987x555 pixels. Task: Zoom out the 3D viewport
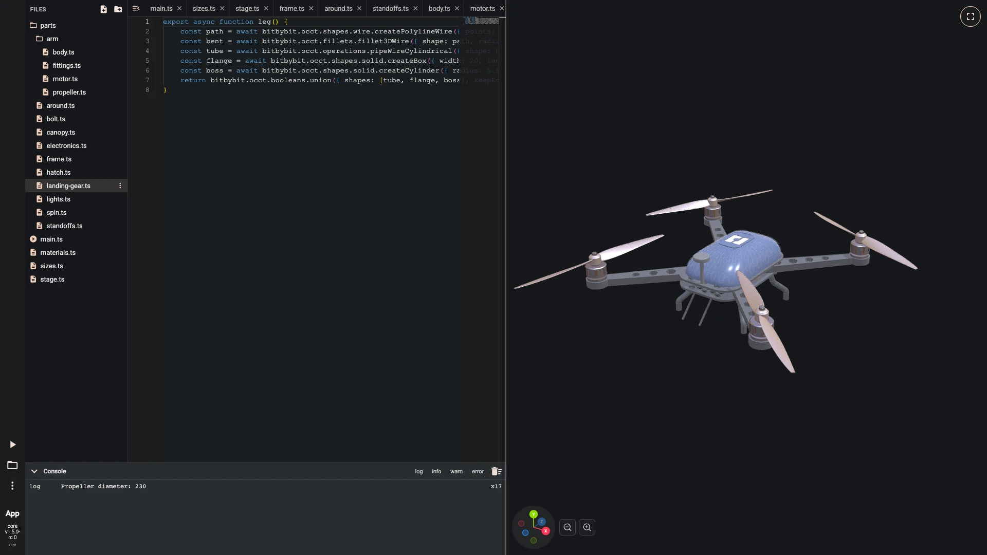click(568, 527)
